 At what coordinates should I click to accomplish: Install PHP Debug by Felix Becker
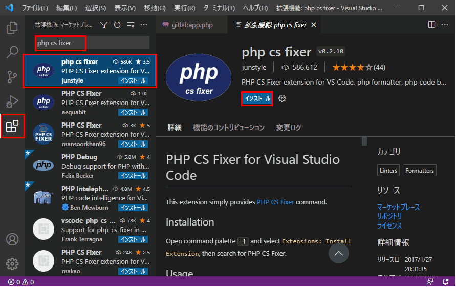(133, 176)
